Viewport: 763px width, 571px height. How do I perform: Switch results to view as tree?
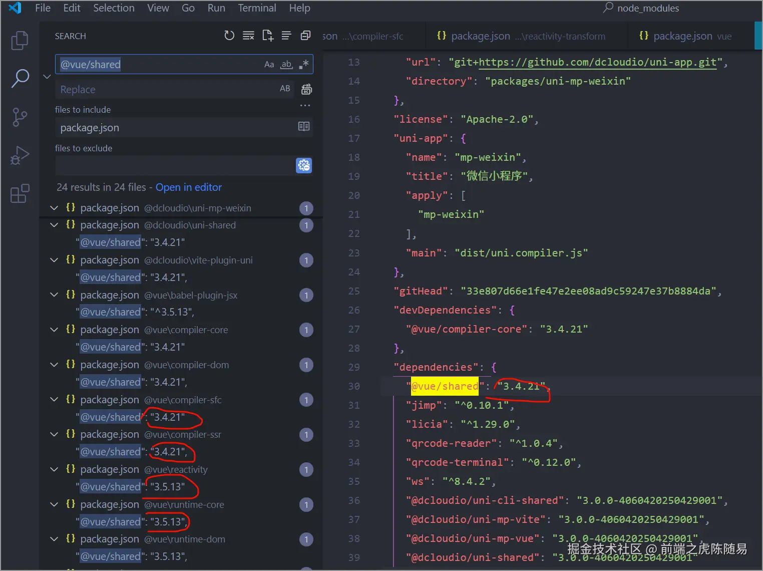(x=286, y=36)
